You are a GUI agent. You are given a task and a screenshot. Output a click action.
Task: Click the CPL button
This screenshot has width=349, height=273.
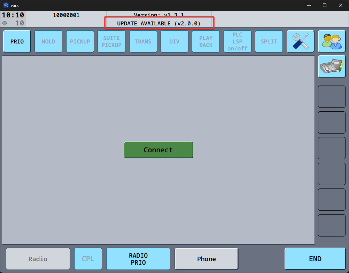88,259
